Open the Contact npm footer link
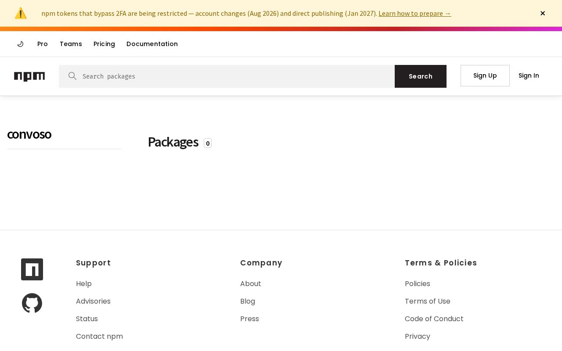The height and width of the screenshot is (351, 562). [x=99, y=337]
